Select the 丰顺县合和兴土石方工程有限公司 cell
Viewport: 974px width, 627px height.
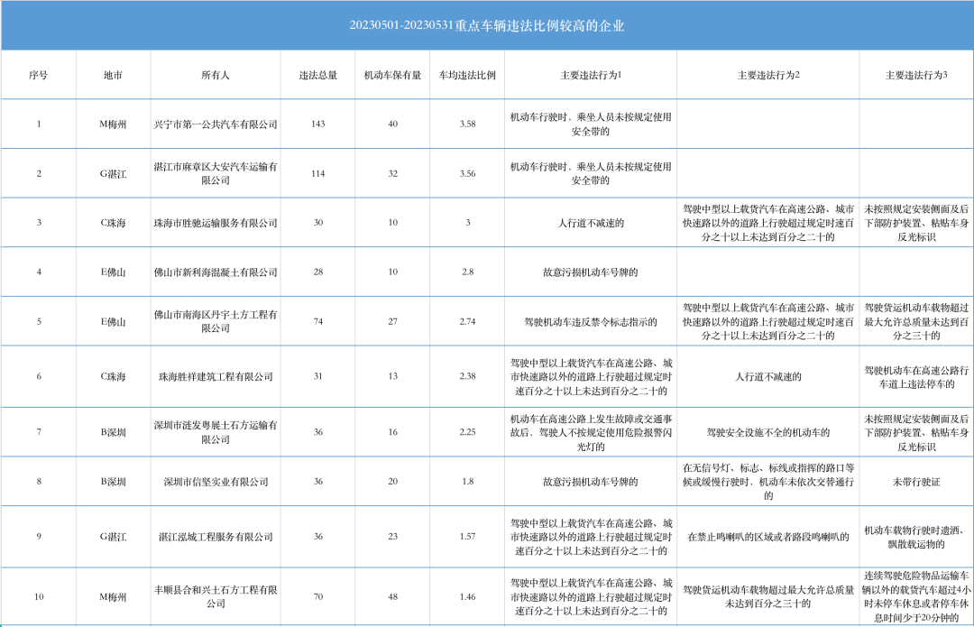pos(216,595)
